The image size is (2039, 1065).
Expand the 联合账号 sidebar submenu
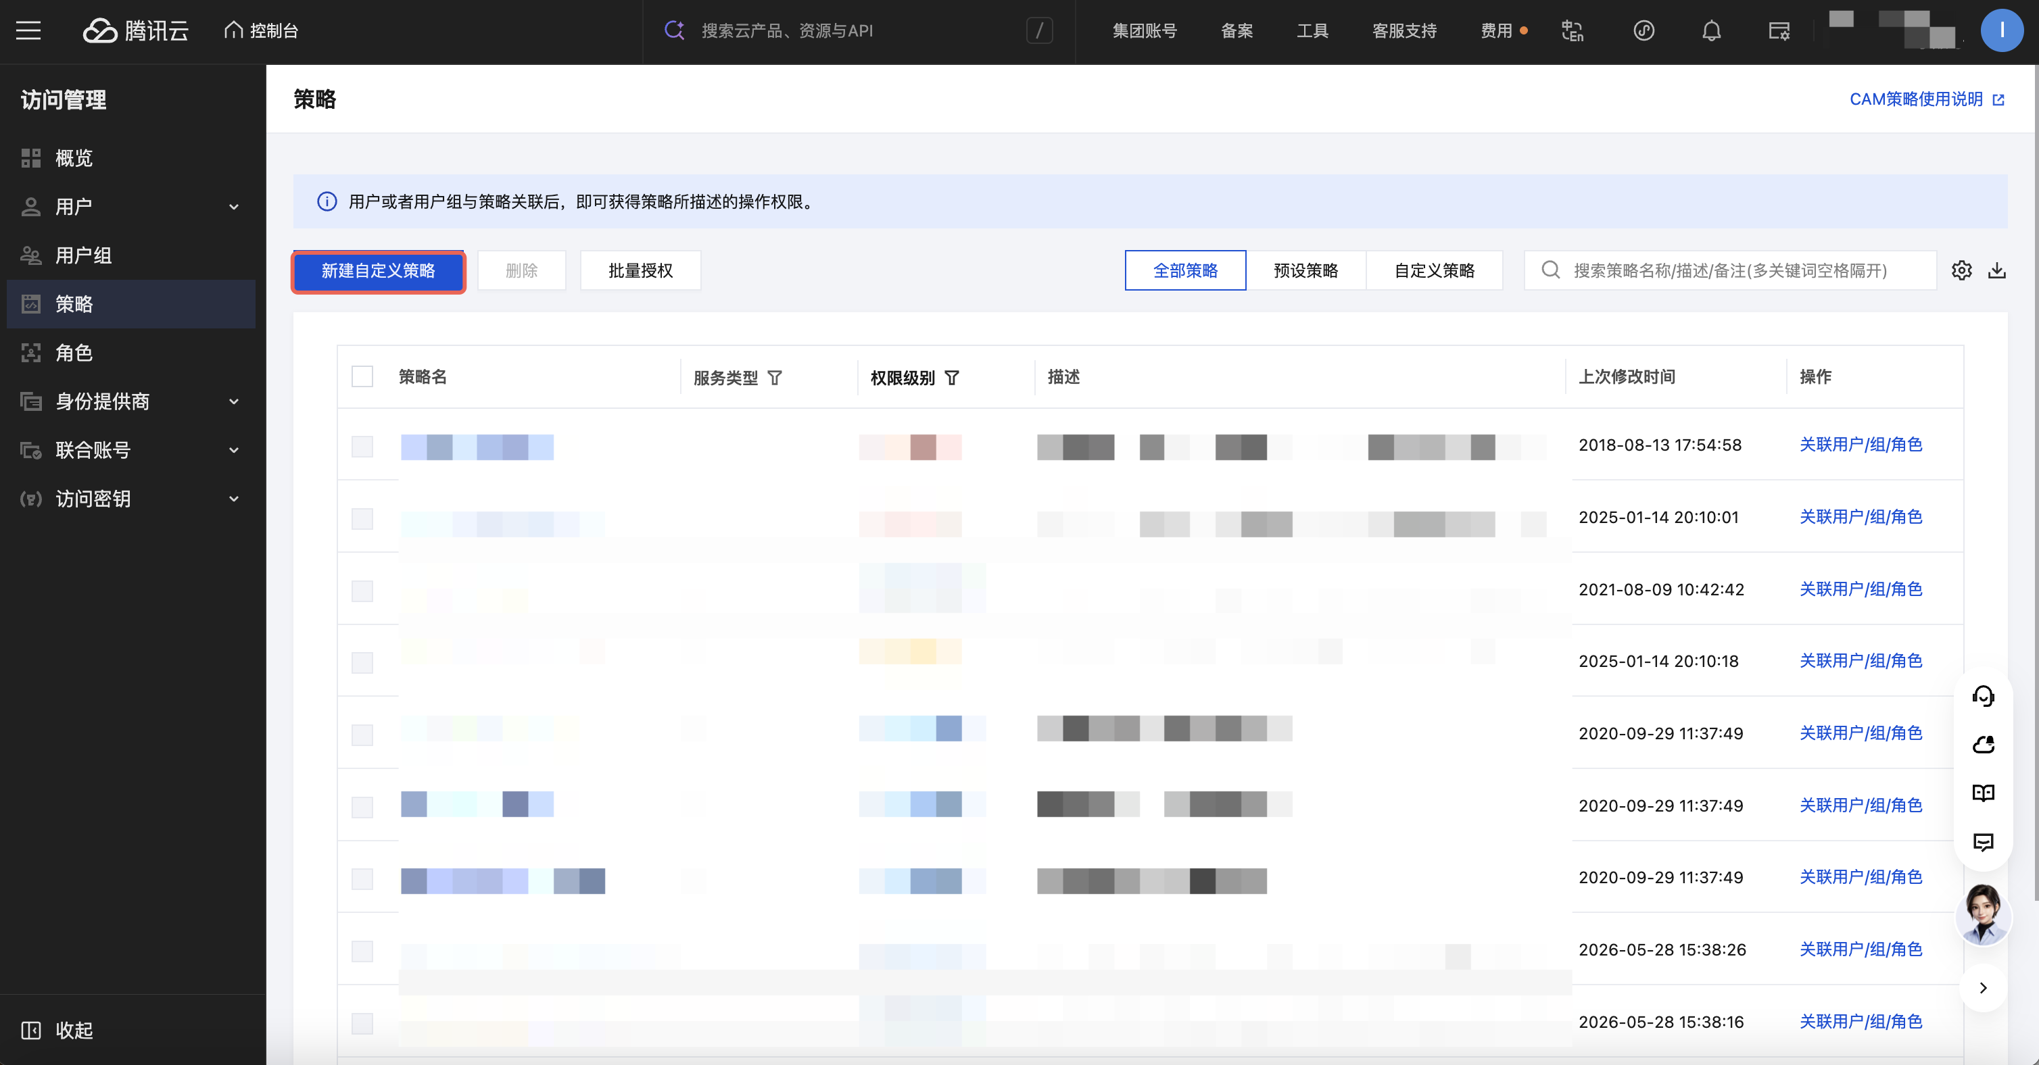(x=233, y=450)
